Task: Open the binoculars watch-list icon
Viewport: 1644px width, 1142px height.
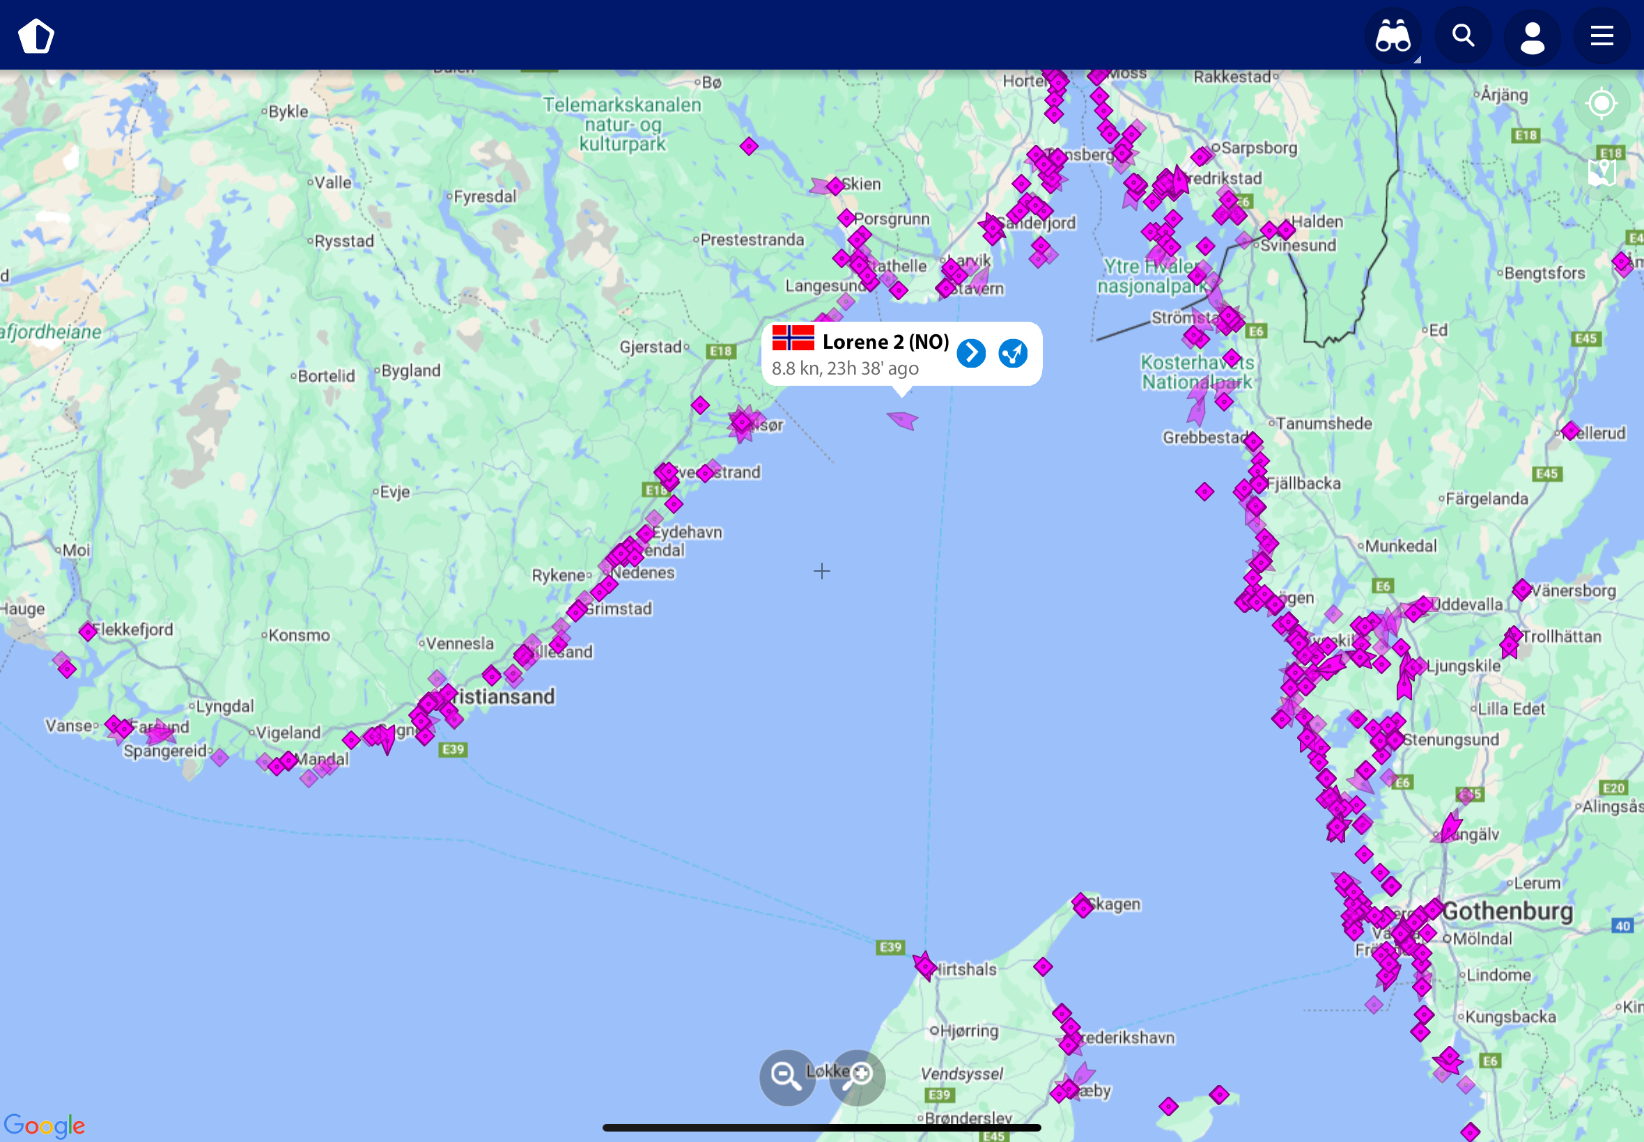Action: click(x=1392, y=36)
